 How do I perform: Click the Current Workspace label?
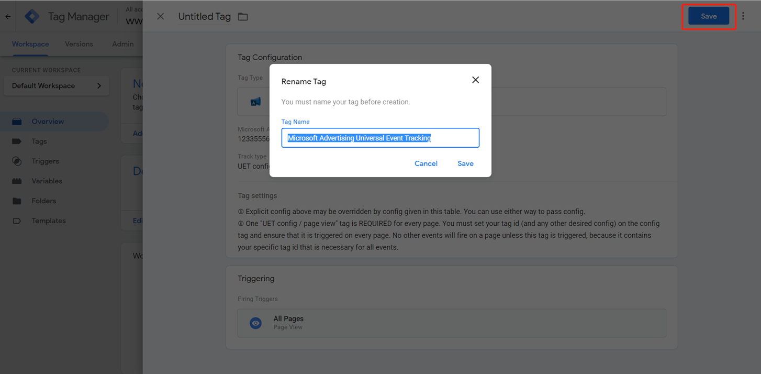click(x=47, y=70)
